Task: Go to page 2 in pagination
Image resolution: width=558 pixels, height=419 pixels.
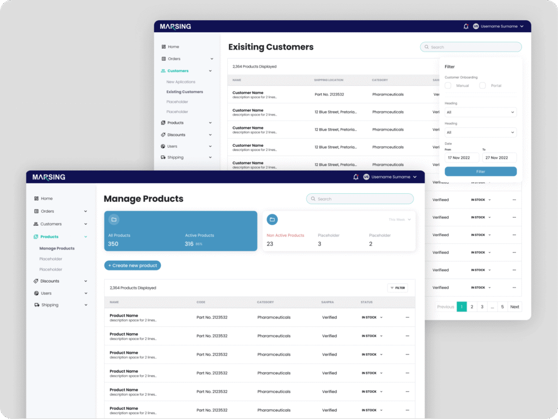Action: coord(472,307)
